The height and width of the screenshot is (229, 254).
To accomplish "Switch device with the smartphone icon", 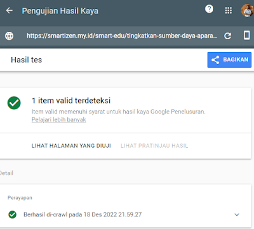I will coord(246,36).
